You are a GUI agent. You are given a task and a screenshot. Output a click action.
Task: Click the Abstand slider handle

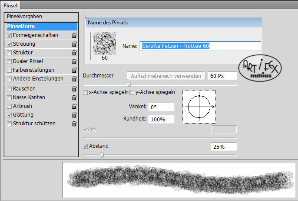(102, 155)
